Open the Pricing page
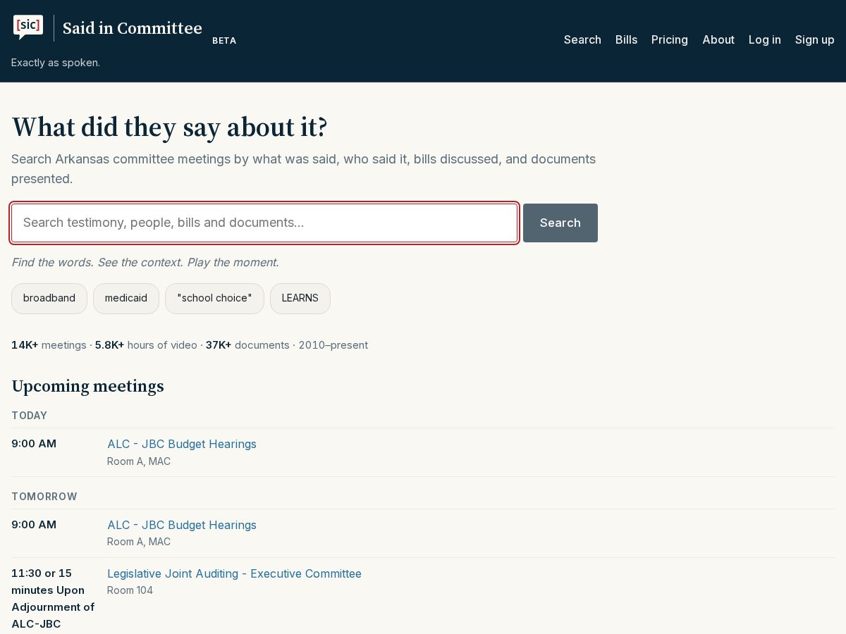The width and height of the screenshot is (846, 634). (x=670, y=39)
